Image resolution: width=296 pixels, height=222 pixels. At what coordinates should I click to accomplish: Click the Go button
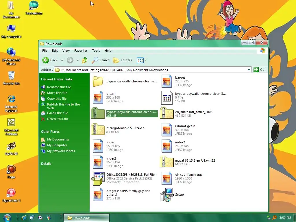point(259,70)
